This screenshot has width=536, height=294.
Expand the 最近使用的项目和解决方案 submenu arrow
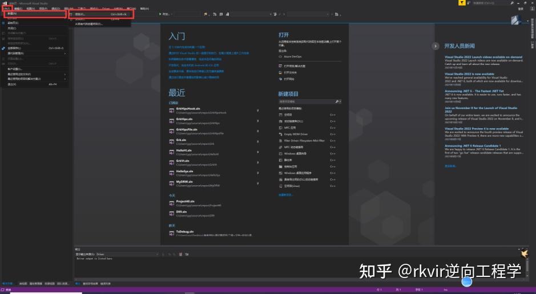point(65,79)
